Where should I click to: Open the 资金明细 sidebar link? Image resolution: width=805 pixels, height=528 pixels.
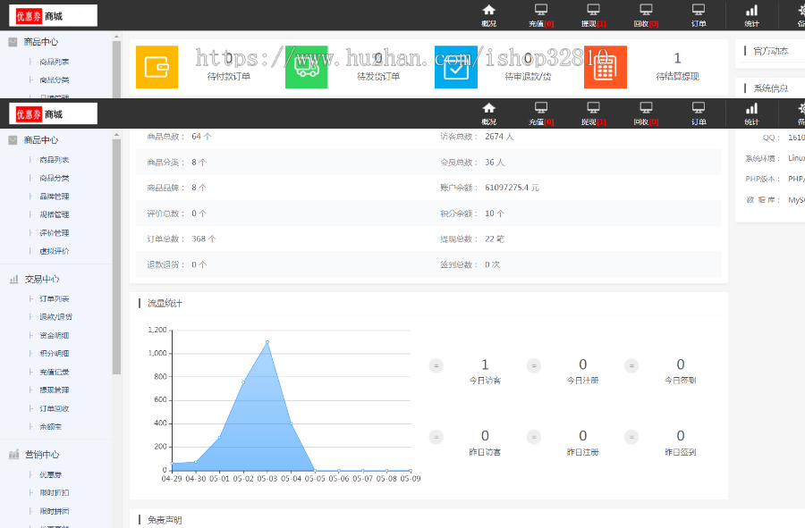[x=54, y=335]
